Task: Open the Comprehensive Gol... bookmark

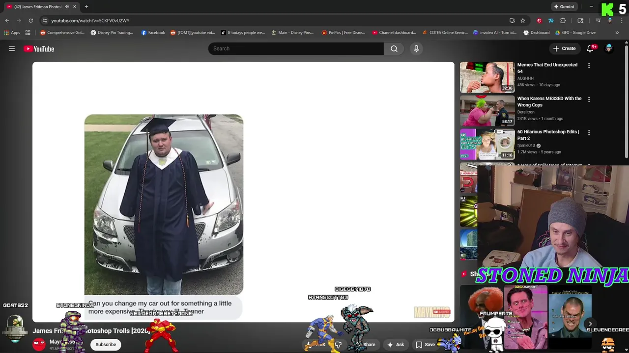Action: [x=62, y=33]
